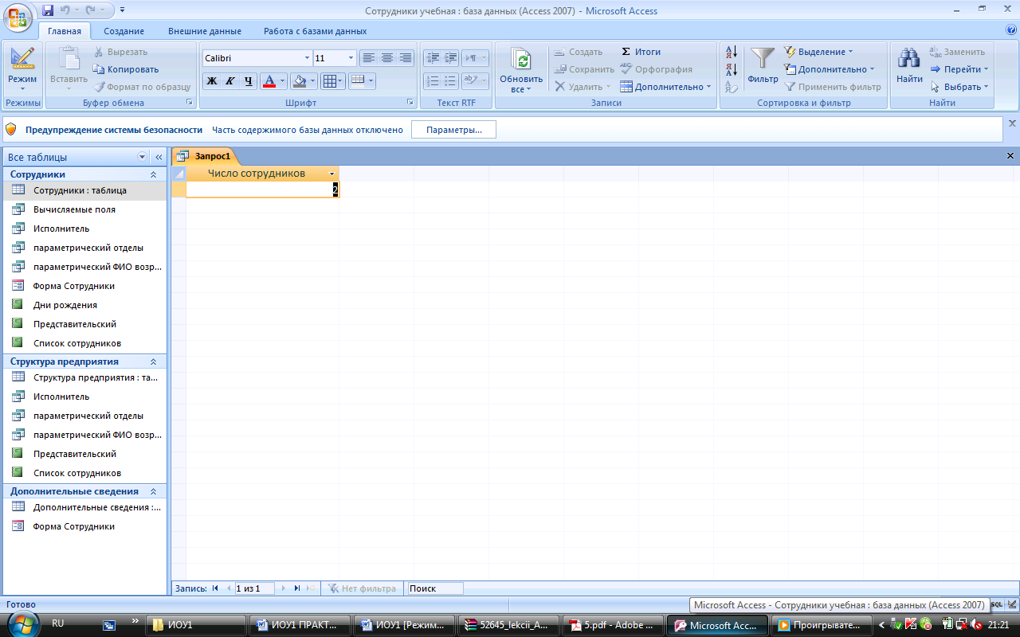Align text right
The image size is (1020, 637).
click(406, 58)
